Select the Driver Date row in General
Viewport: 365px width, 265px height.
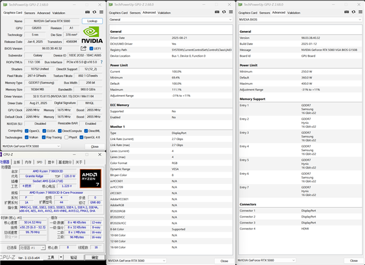170,38
